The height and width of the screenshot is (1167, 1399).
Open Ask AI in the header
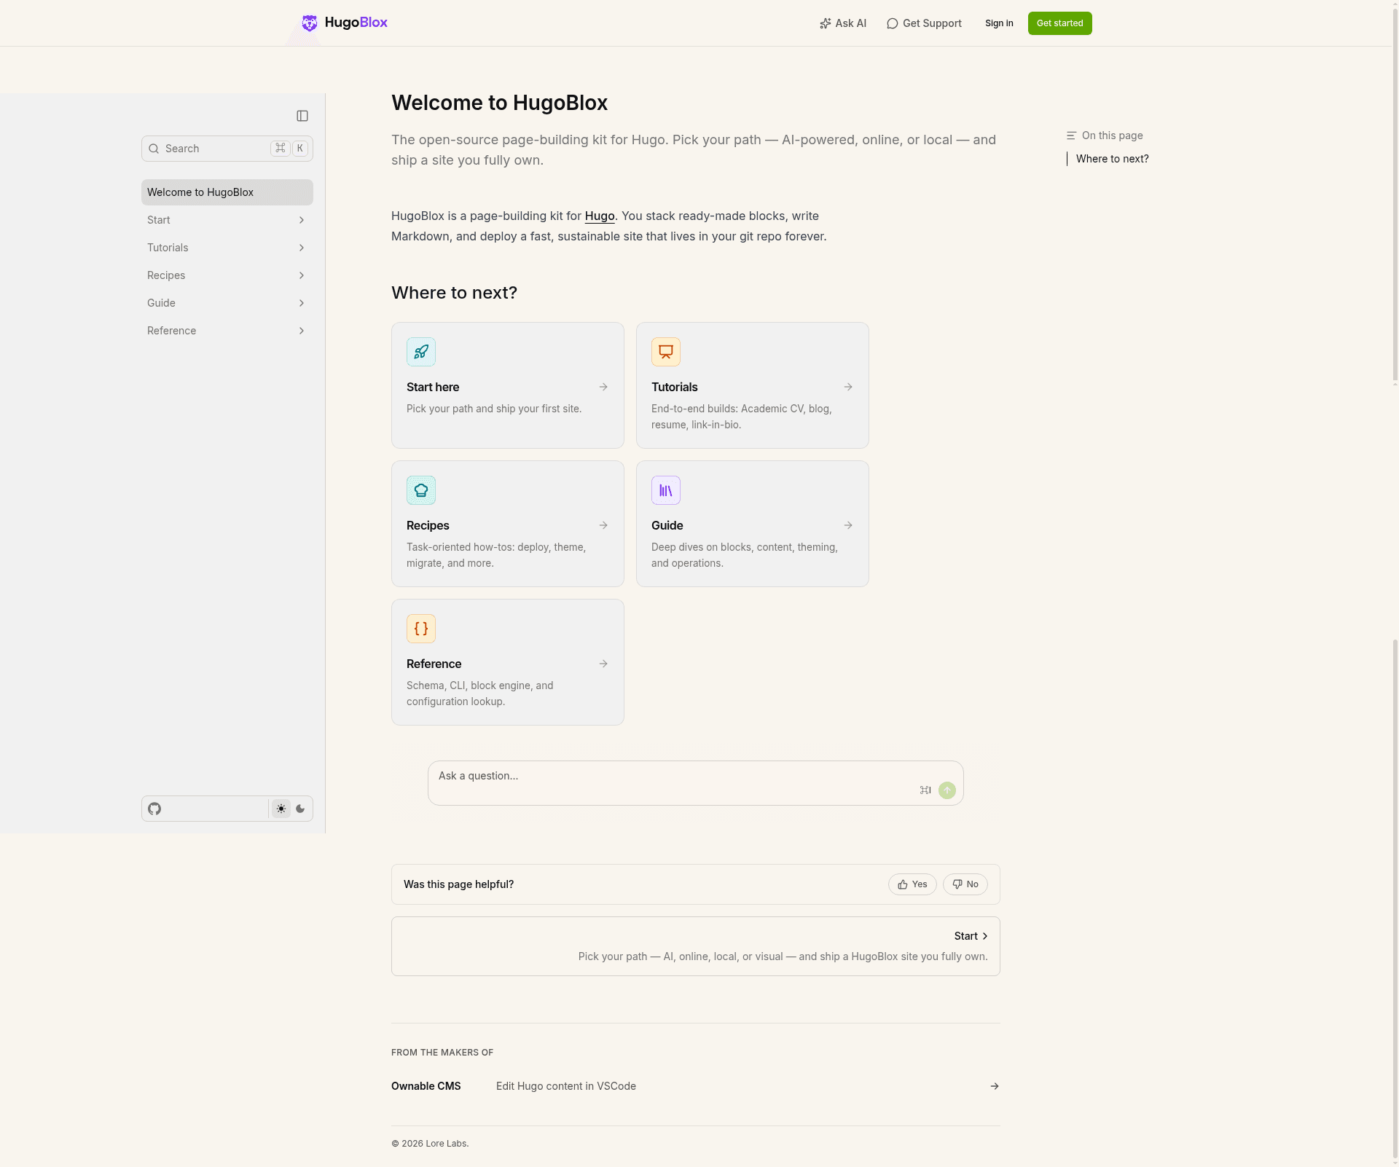point(843,23)
